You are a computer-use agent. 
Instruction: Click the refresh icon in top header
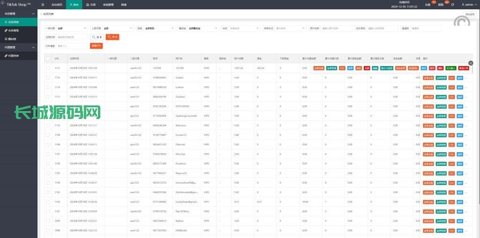coord(452,4)
